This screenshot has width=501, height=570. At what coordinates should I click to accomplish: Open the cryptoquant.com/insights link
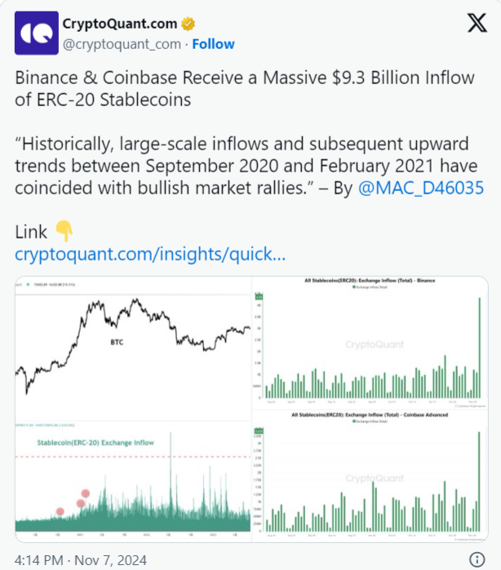pyautogui.click(x=150, y=254)
